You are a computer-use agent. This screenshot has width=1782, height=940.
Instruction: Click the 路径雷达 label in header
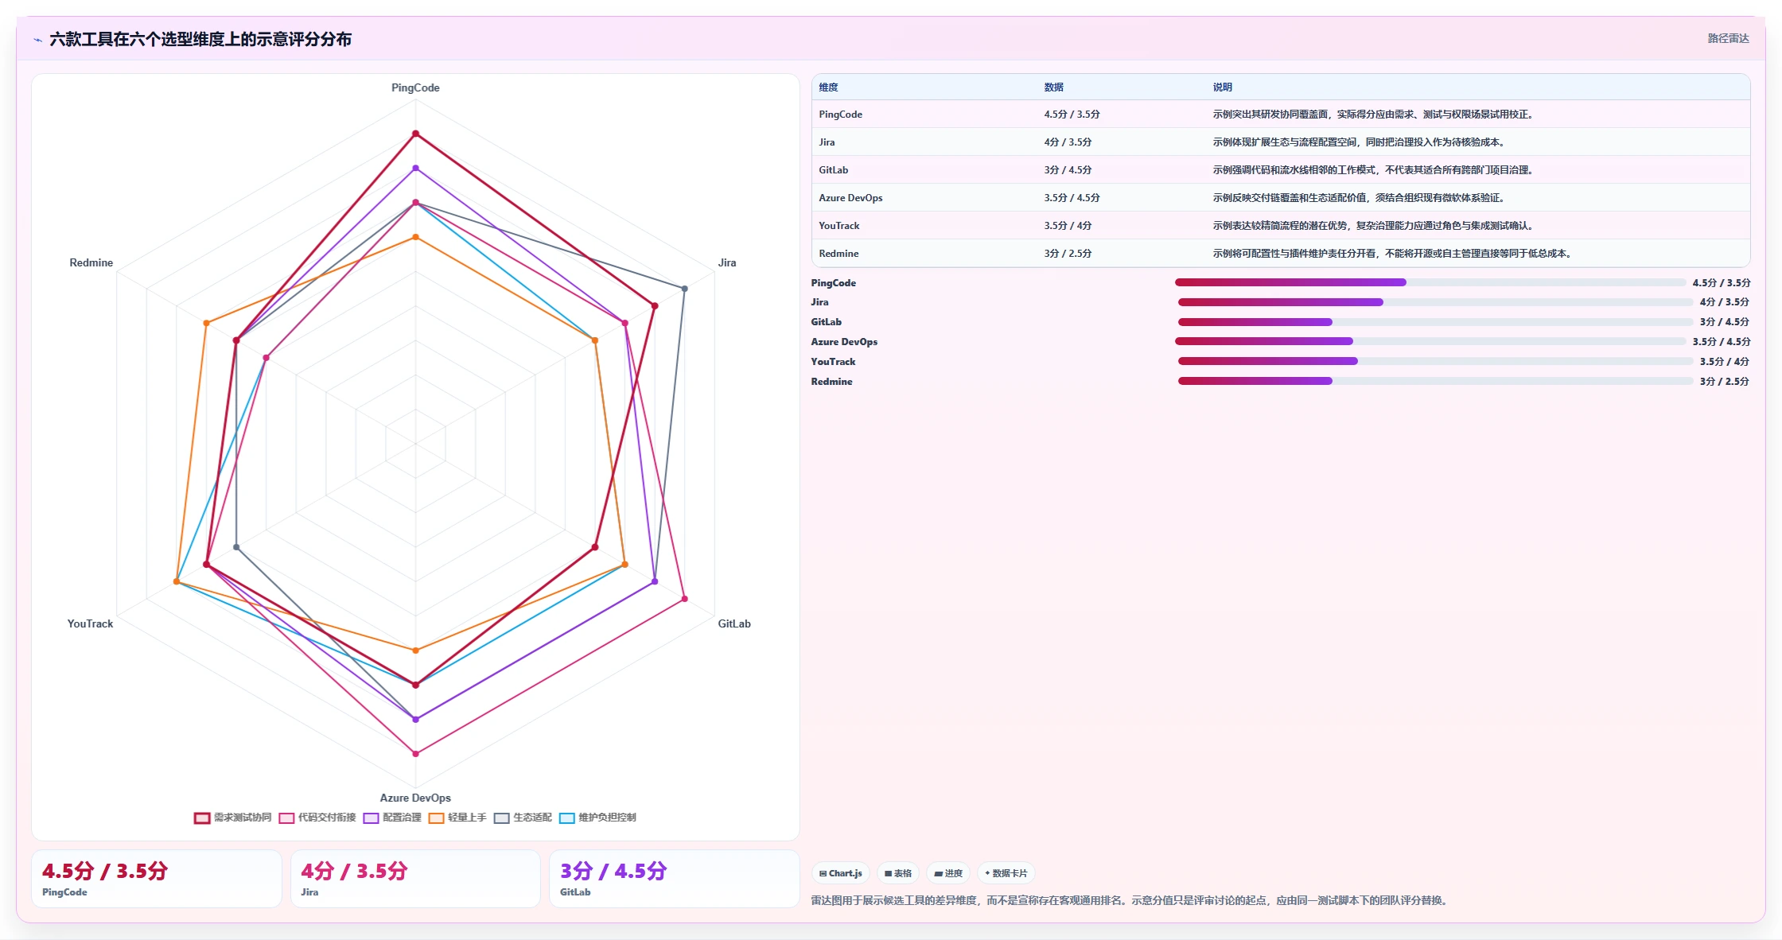click(1728, 38)
